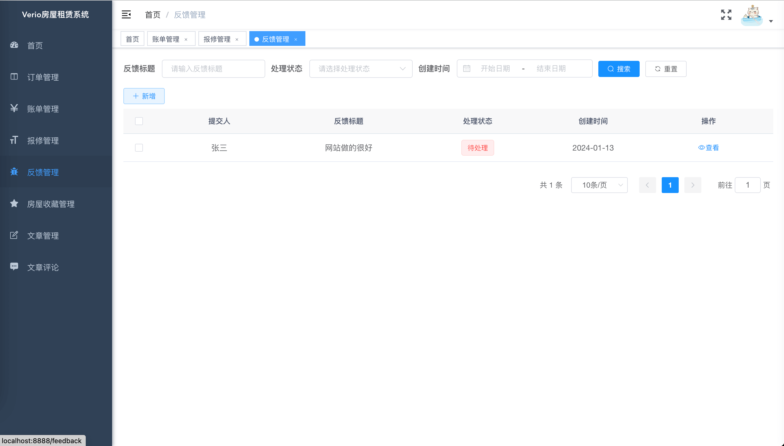Check the 张三 row checkbox

pos(139,148)
